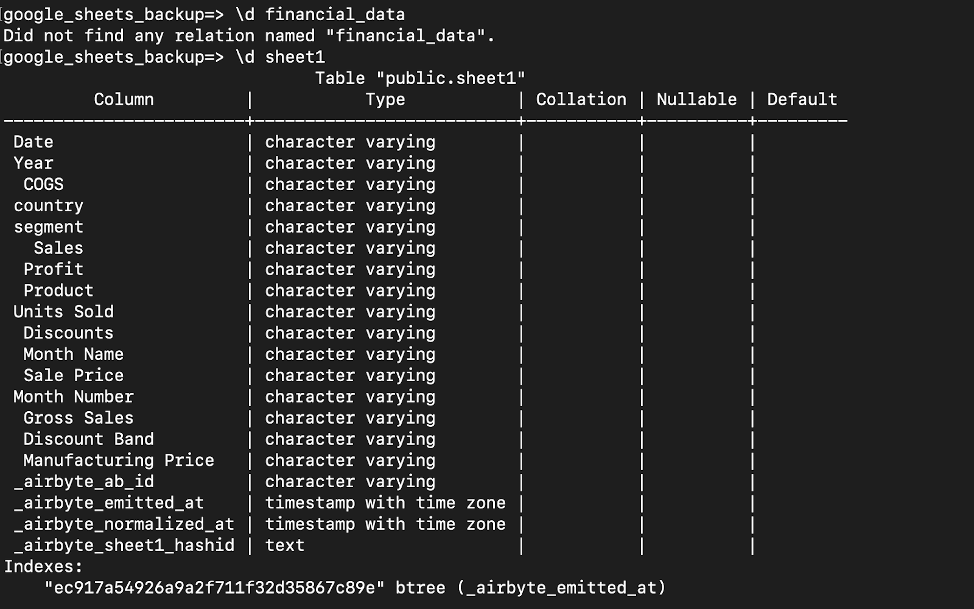Click the Default header label

(802, 100)
